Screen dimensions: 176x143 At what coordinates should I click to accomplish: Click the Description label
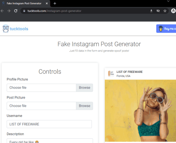pos(15,134)
